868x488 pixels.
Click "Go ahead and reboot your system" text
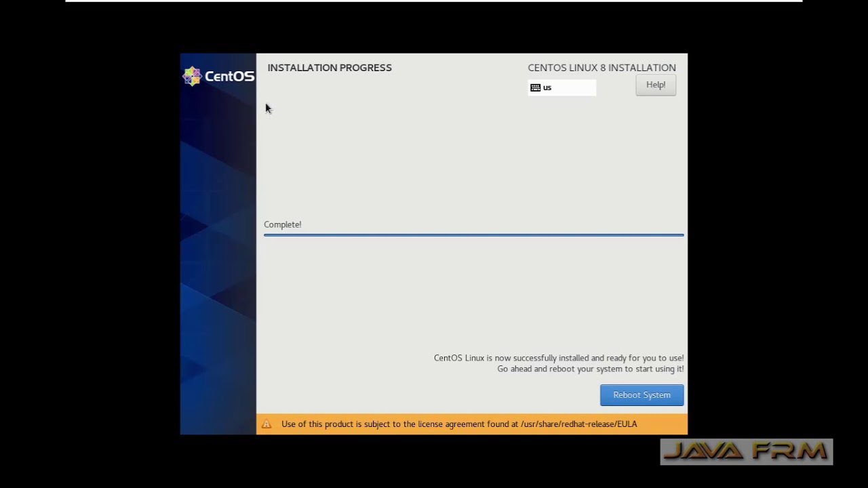[591, 369]
